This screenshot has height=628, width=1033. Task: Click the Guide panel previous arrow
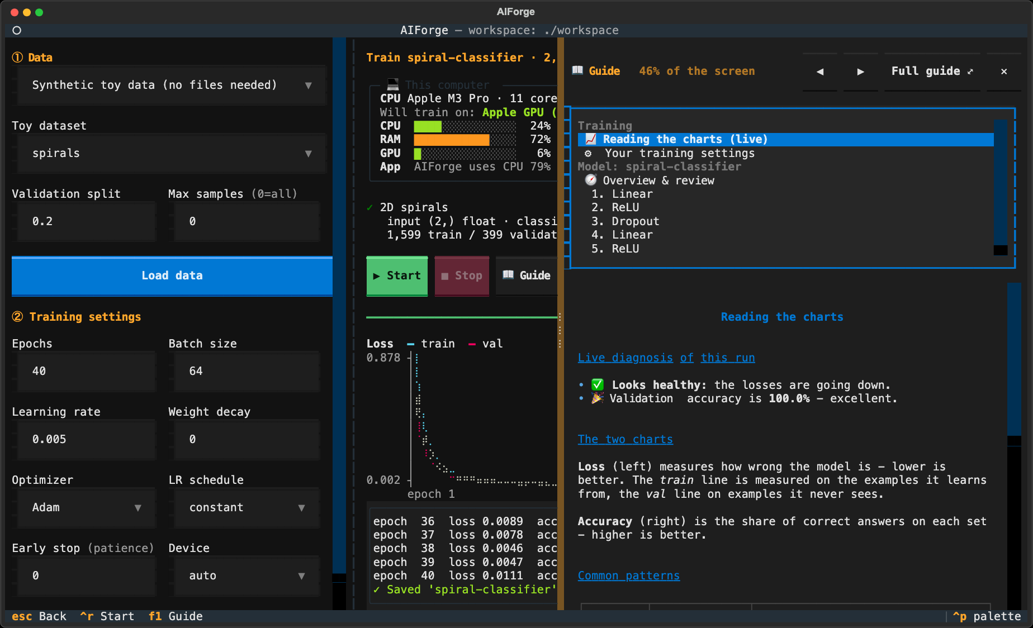tap(820, 72)
